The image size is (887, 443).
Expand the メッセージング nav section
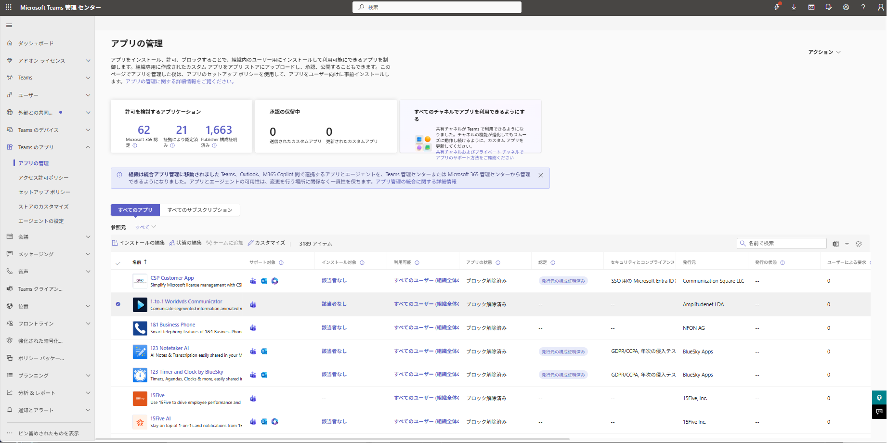click(x=88, y=254)
